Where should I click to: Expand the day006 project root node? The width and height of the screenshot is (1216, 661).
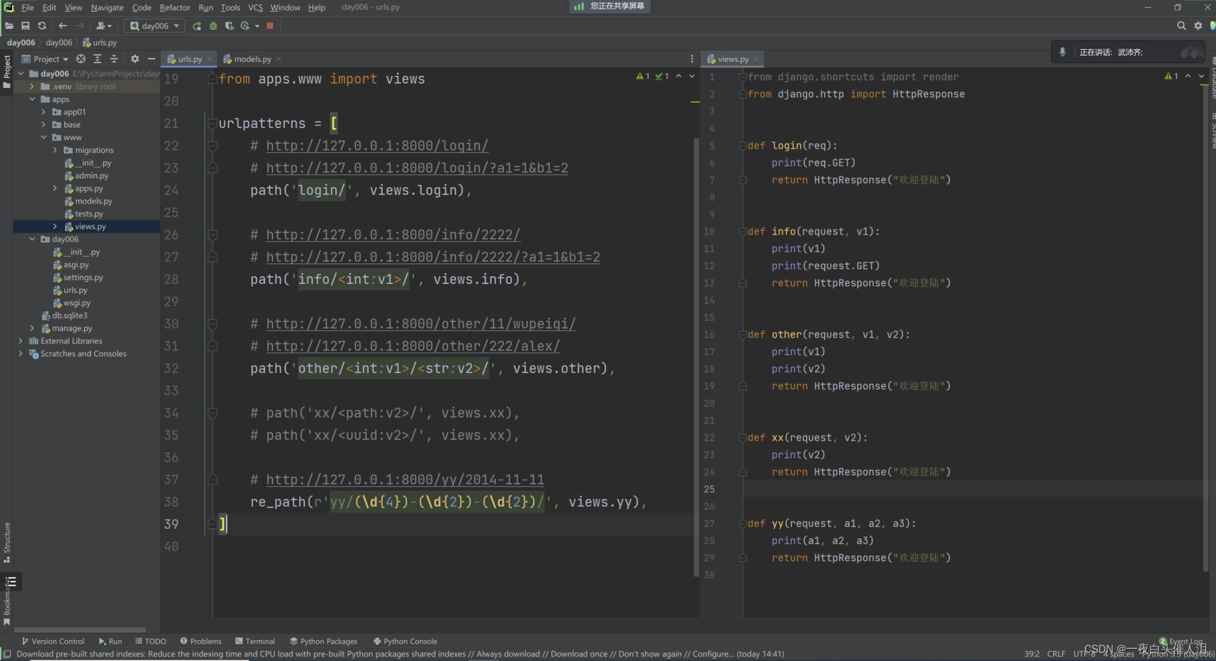[20, 73]
